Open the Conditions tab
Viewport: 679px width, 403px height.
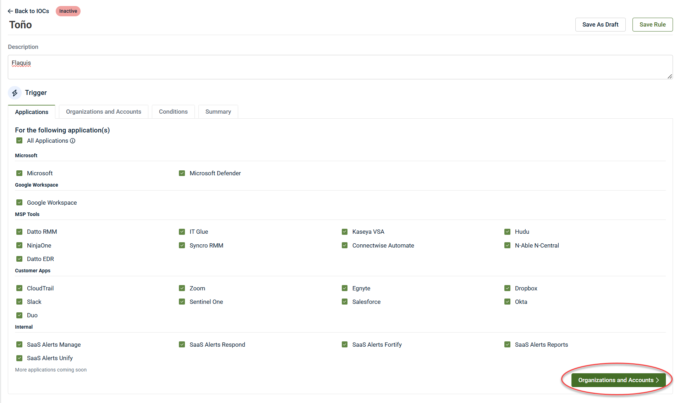pos(173,112)
